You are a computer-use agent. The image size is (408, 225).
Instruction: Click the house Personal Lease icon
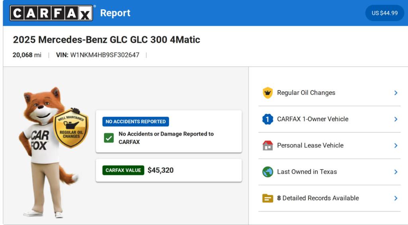point(267,145)
